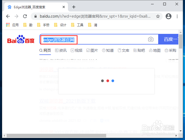185x140 pixels.
Task: Bookmark this page with the star
Action: pos(158,16)
